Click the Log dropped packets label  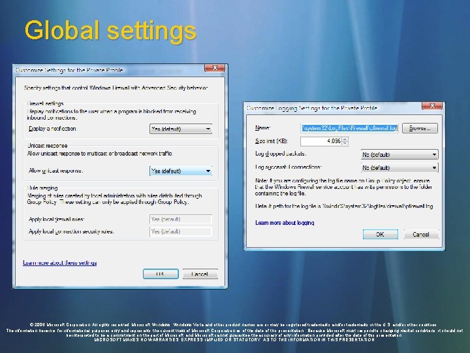281,154
